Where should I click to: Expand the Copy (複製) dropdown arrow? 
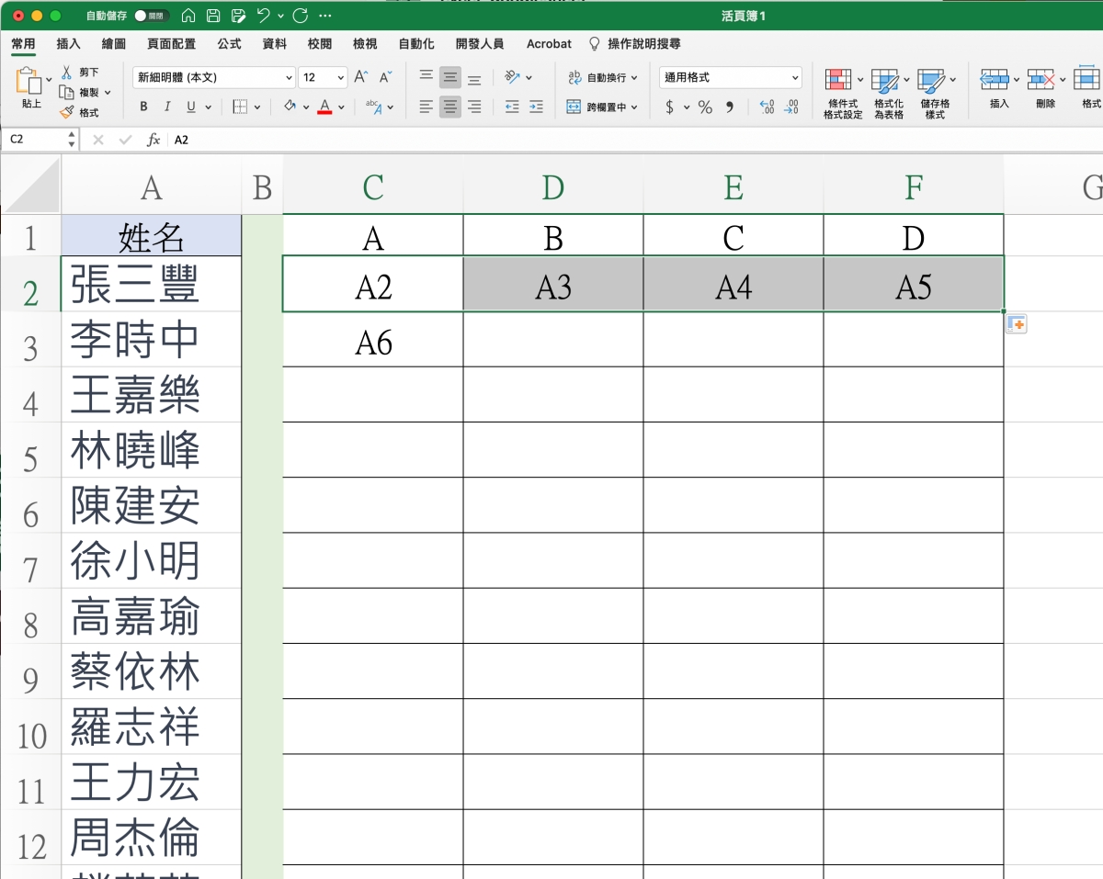click(x=108, y=92)
